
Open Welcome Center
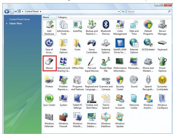point(134,101)
